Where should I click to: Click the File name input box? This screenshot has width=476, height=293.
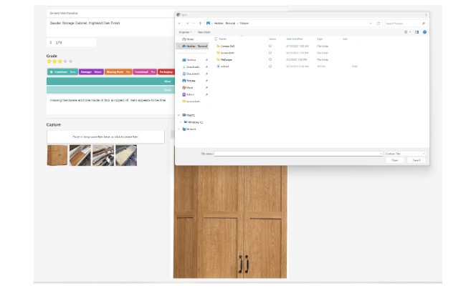tap(298, 154)
